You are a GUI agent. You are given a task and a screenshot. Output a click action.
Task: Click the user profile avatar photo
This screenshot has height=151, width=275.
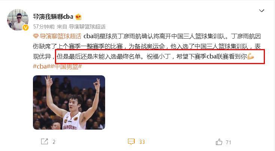tap(18, 19)
